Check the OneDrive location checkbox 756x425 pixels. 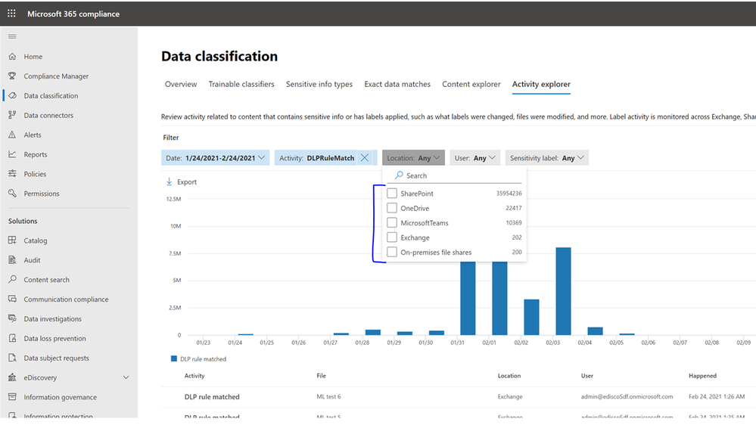[392, 208]
